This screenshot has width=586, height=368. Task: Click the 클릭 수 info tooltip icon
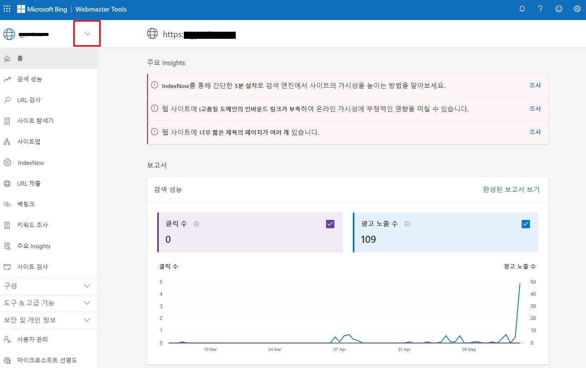(x=196, y=224)
